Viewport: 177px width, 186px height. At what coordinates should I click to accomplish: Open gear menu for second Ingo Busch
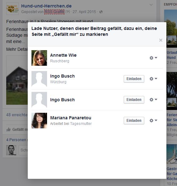153,100
